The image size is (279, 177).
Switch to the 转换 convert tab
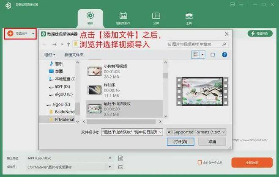90,18
